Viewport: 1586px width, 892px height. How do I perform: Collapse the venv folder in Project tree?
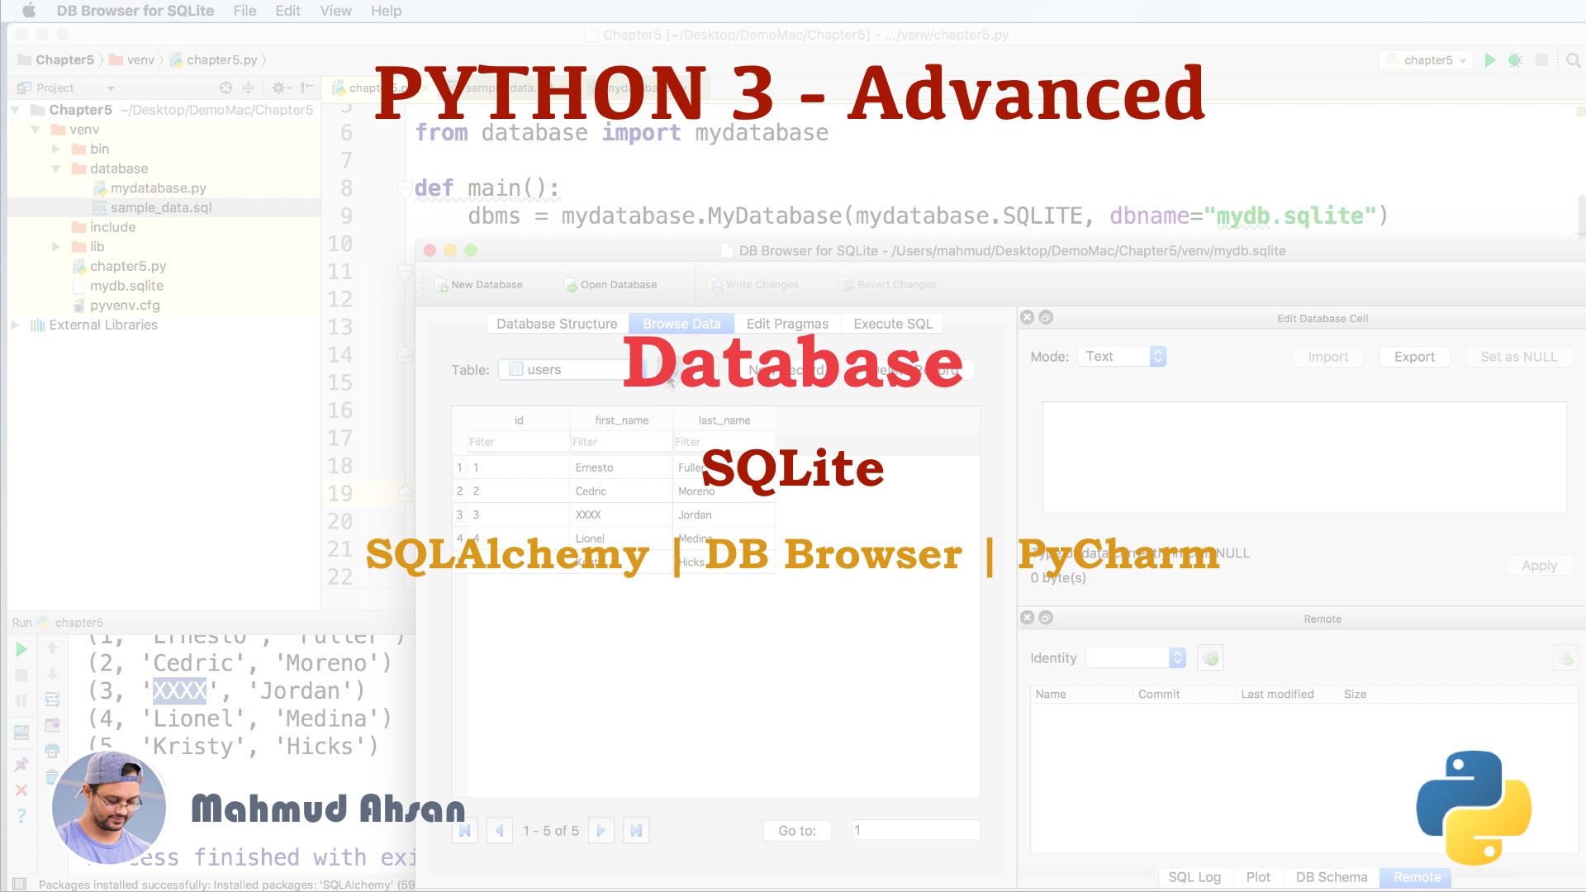35,129
